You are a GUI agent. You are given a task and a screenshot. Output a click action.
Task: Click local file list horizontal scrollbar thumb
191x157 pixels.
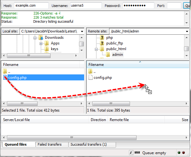(x=22, y=104)
